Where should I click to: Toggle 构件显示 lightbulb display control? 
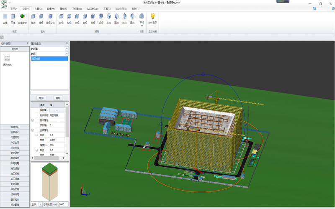[152, 19]
